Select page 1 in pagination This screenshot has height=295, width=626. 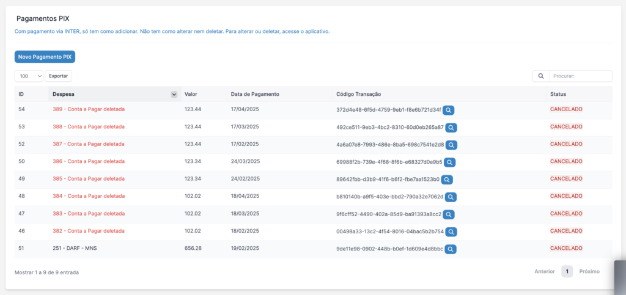pyautogui.click(x=567, y=271)
